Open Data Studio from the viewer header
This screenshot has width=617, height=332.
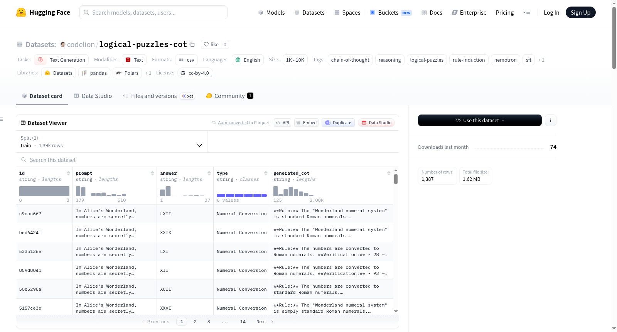click(376, 123)
